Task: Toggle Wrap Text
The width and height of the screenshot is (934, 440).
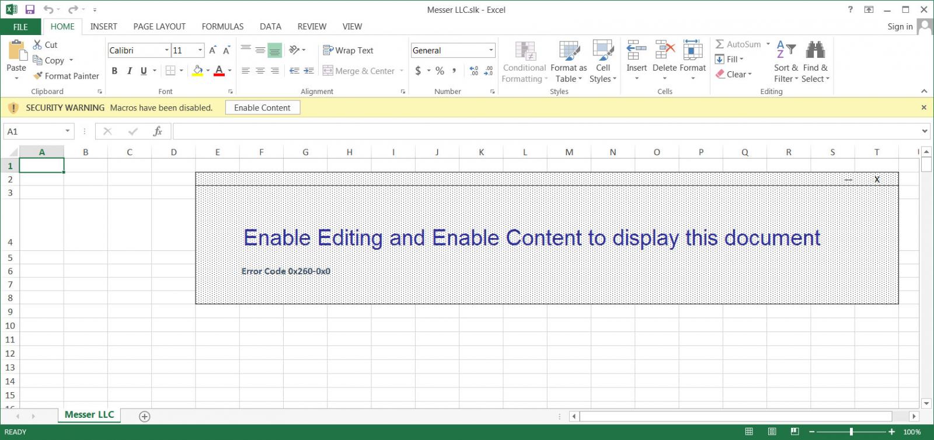Action: click(x=348, y=50)
